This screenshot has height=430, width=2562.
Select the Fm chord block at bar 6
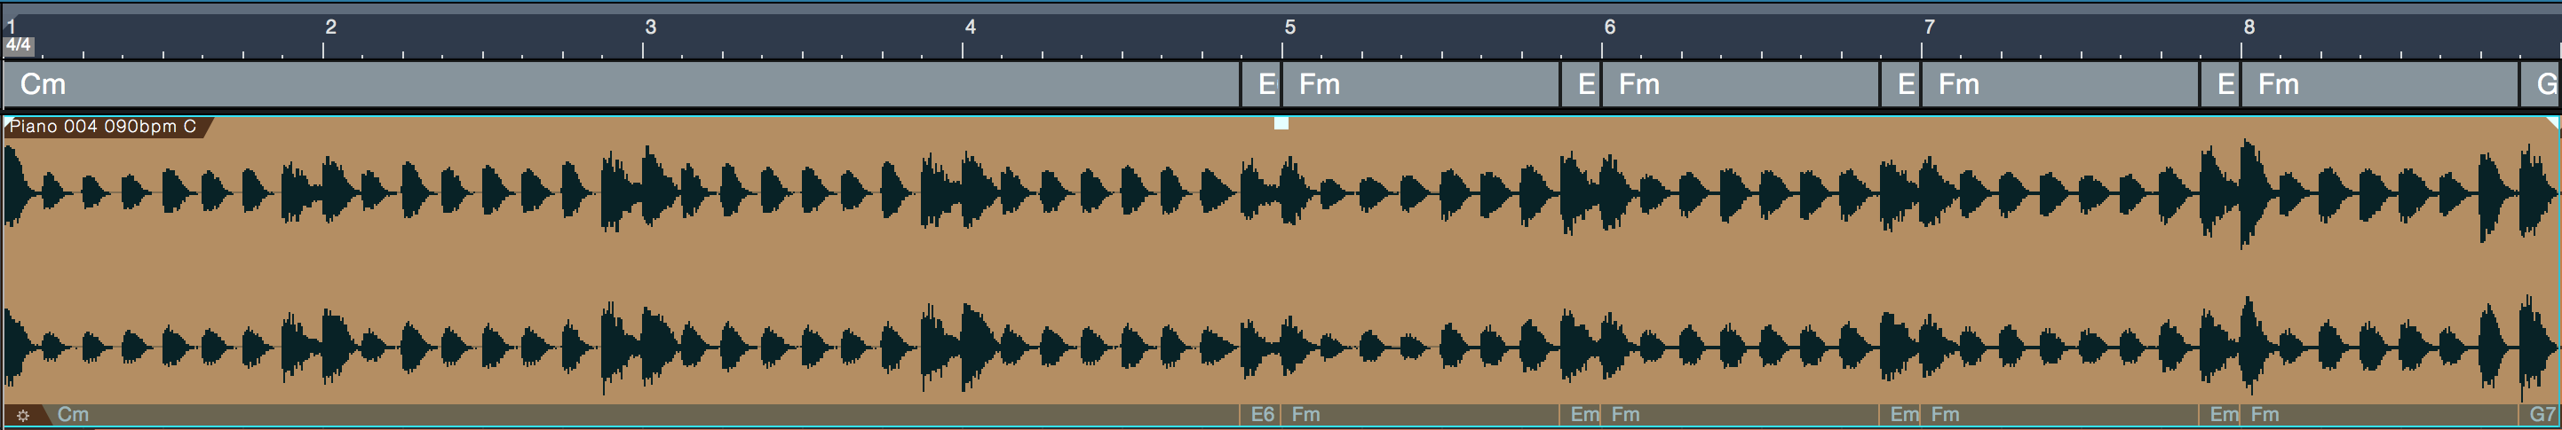click(1741, 84)
